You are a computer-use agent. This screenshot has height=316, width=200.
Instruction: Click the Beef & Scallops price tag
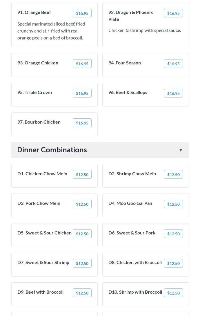point(173,93)
